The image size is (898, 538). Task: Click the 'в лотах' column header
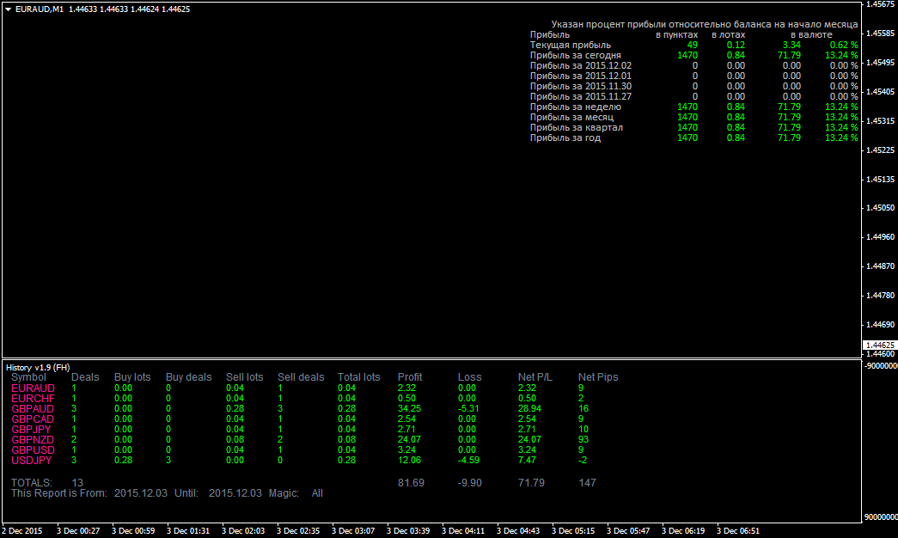tap(729, 34)
